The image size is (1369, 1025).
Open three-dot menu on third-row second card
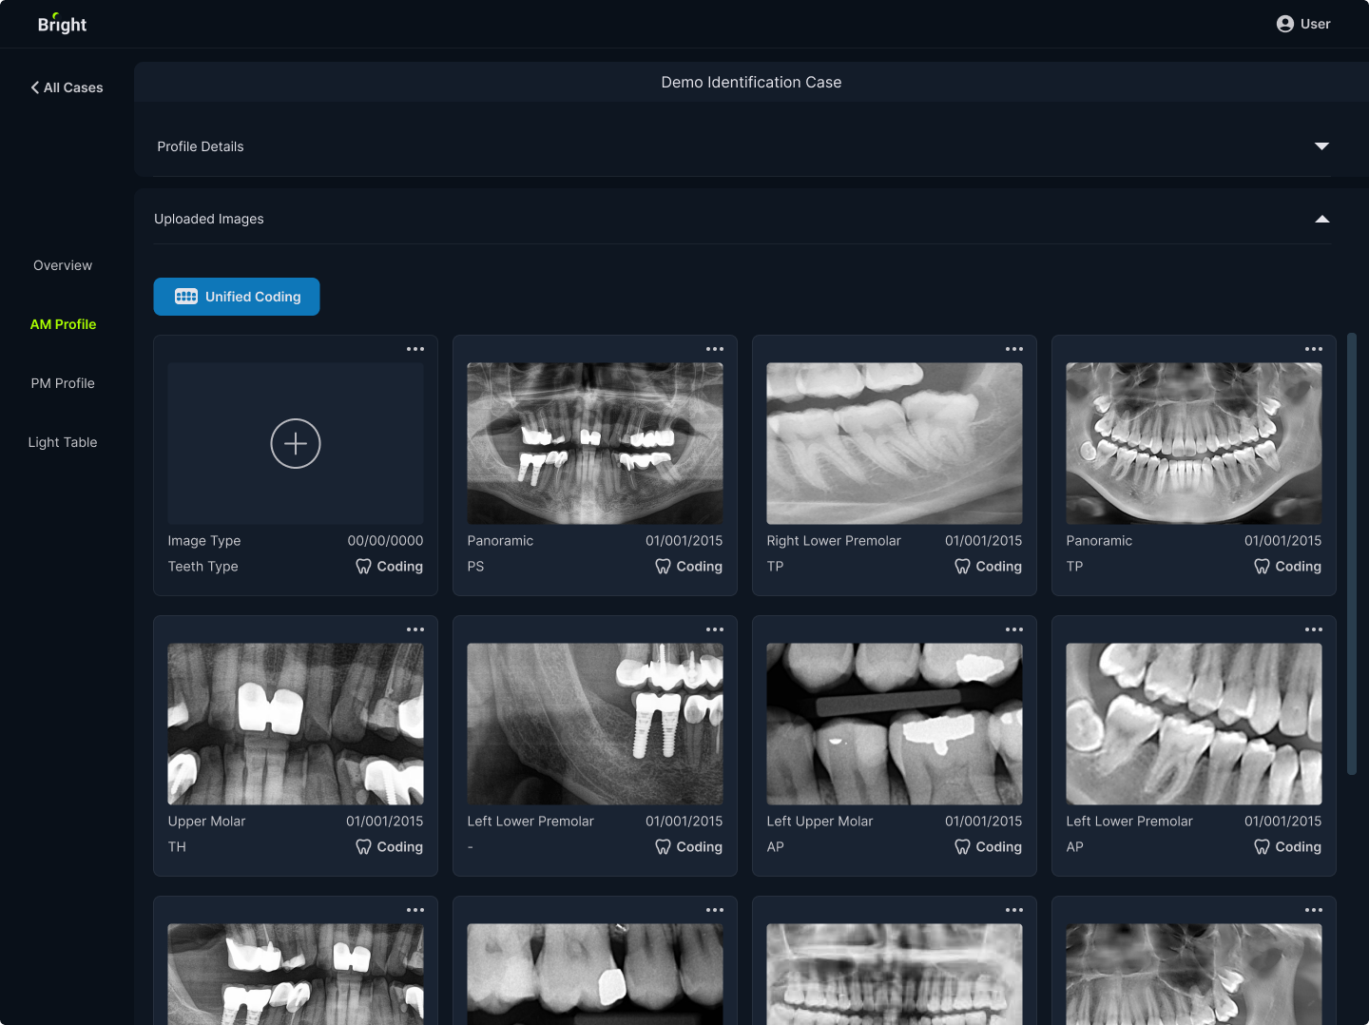[x=715, y=910]
